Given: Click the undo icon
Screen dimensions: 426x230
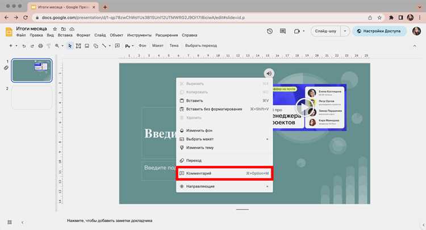Looking at the screenshot, I should pyautogui.click(x=24, y=46).
